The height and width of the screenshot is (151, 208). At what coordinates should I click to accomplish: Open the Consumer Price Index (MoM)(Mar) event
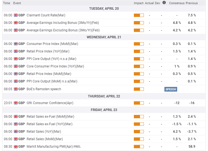52,44
